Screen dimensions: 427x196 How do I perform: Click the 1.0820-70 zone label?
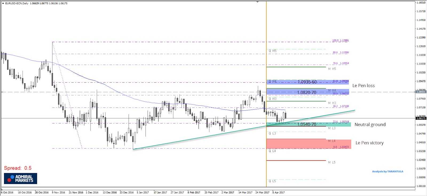pos(307,93)
